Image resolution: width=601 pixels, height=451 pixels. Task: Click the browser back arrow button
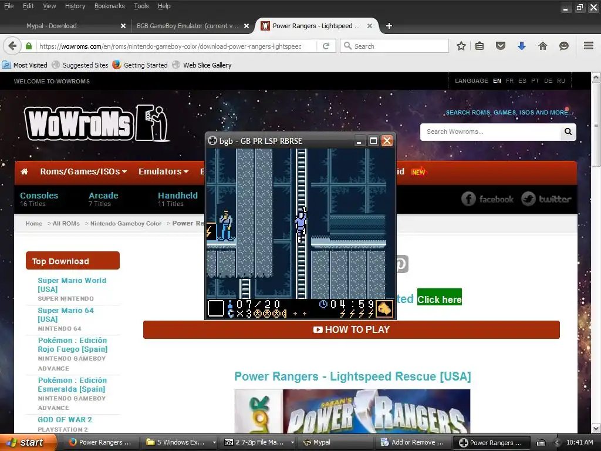click(x=12, y=46)
